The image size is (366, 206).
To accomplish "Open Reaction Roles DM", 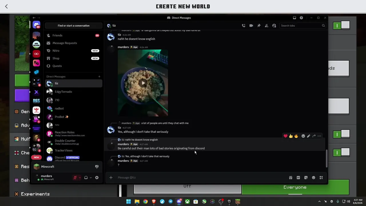I will pos(73,134).
